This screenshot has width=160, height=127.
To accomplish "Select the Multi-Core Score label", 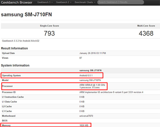I will (x=146, y=26).
